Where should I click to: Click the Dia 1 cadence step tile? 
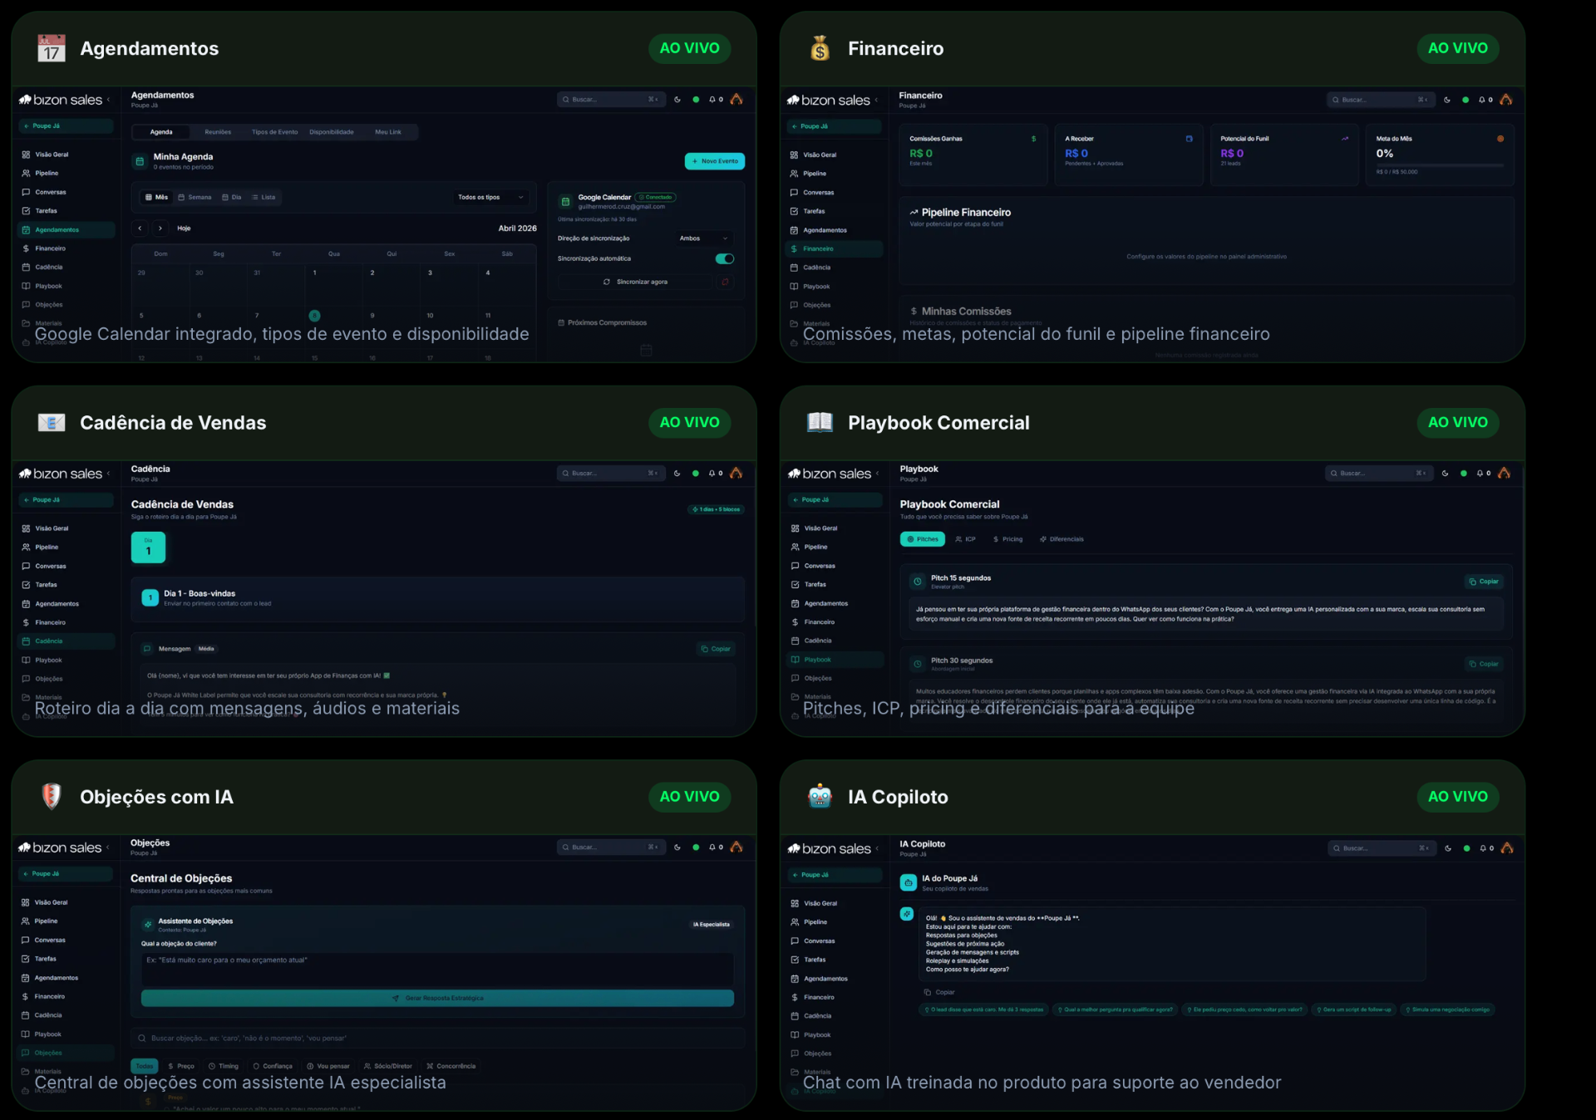click(148, 548)
